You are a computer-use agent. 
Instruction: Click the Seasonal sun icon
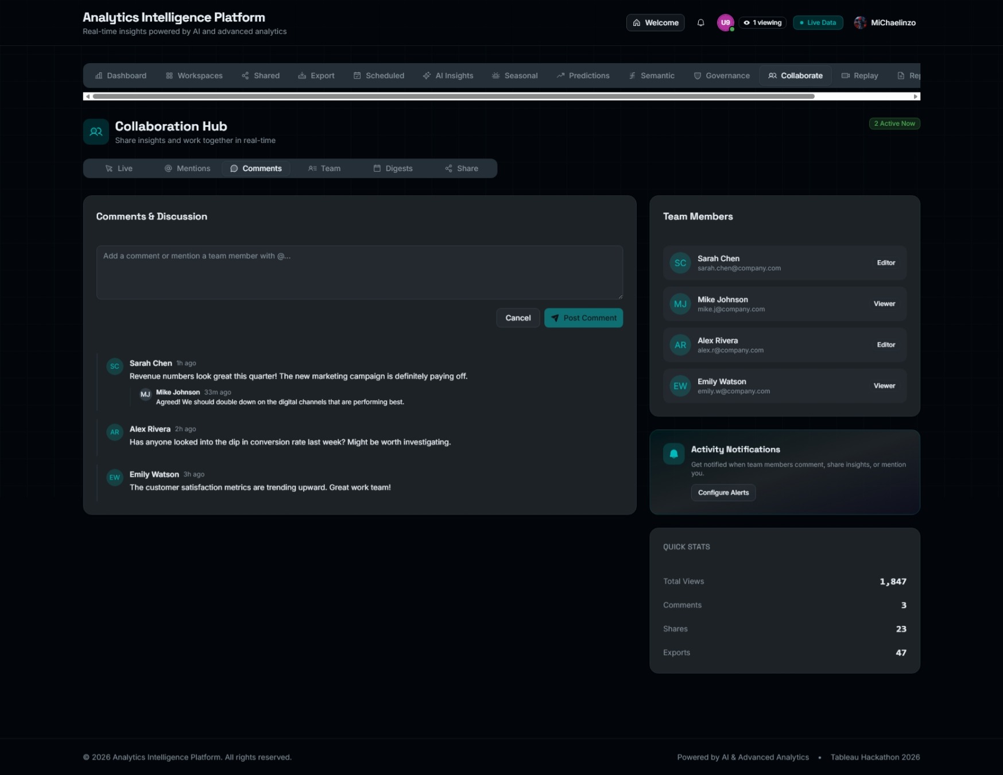(495, 76)
